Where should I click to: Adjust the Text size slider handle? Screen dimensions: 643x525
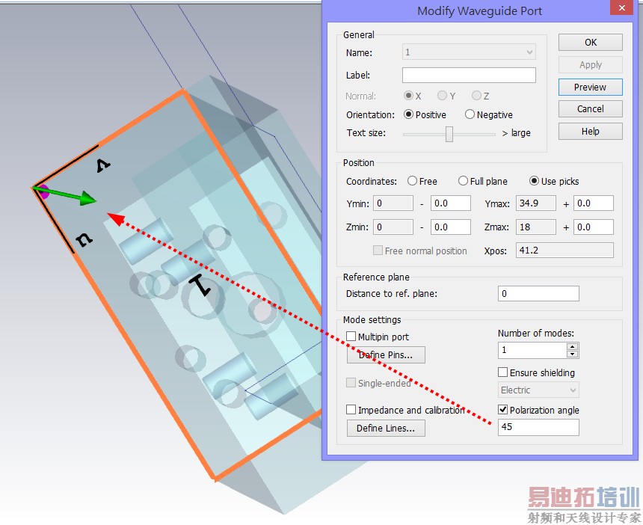(449, 134)
